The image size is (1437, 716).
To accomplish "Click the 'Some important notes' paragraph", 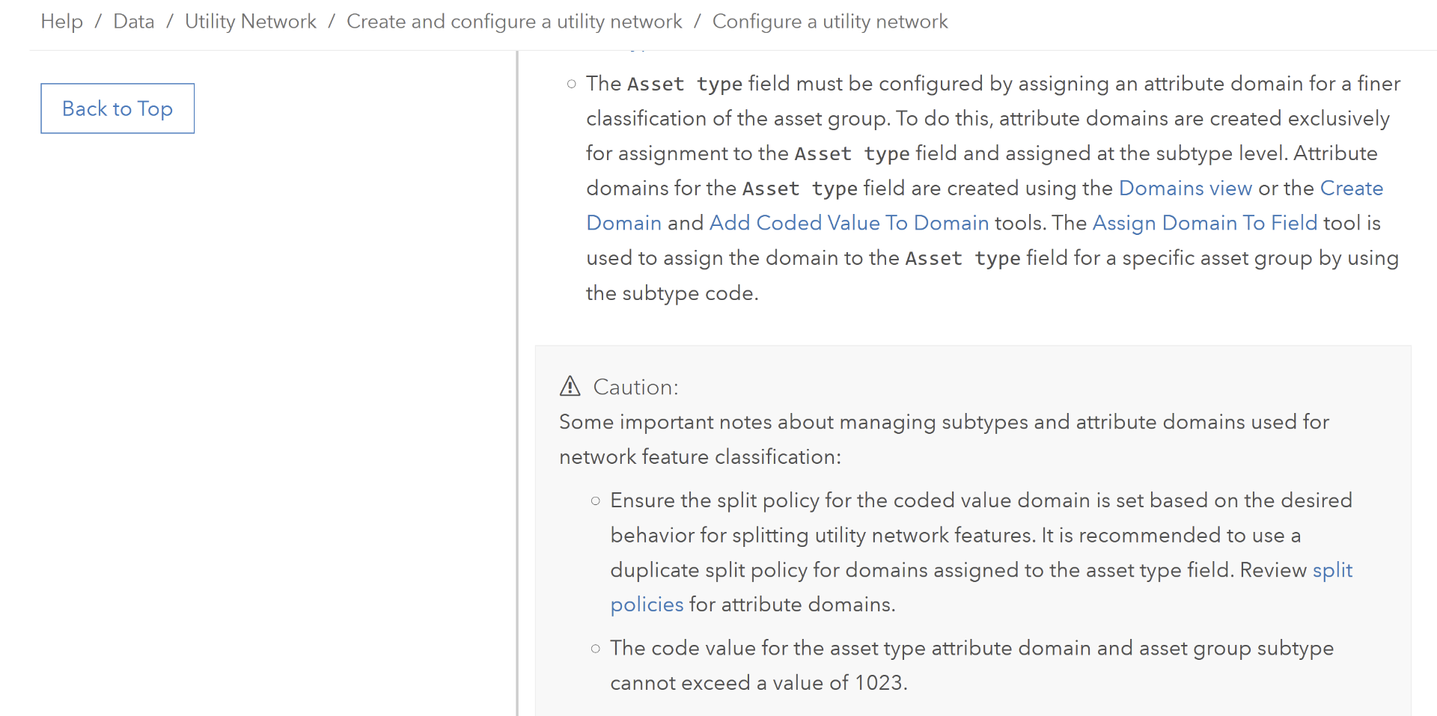I will (943, 422).
